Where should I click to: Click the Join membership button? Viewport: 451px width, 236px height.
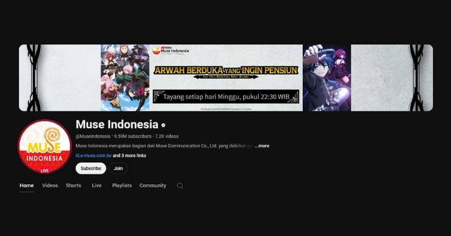pyautogui.click(x=118, y=169)
